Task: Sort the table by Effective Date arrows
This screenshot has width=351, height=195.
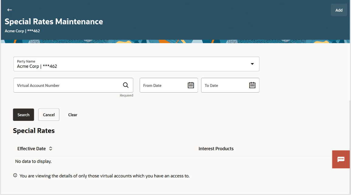Action: coord(51,149)
